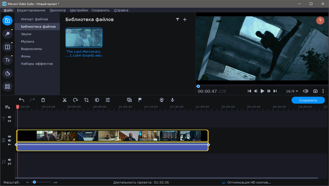Open help question mark button
Image resolution: width=329 pixels, height=186 pixels.
pyautogui.click(x=320, y=21)
